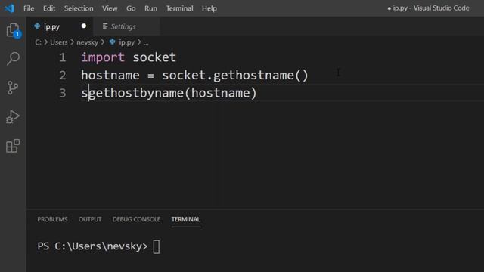Click the Users breadcrumb segment

(59, 42)
